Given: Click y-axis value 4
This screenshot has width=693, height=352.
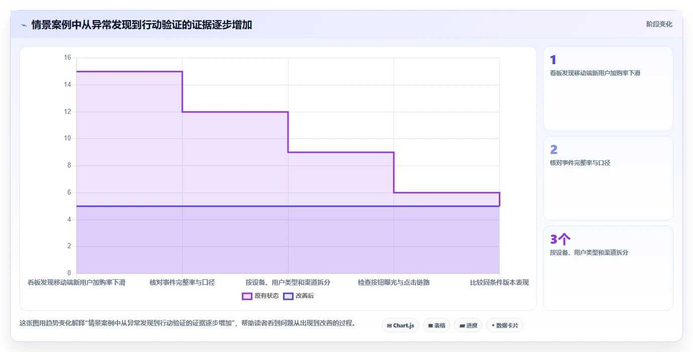Looking at the screenshot, I should coord(69,220).
